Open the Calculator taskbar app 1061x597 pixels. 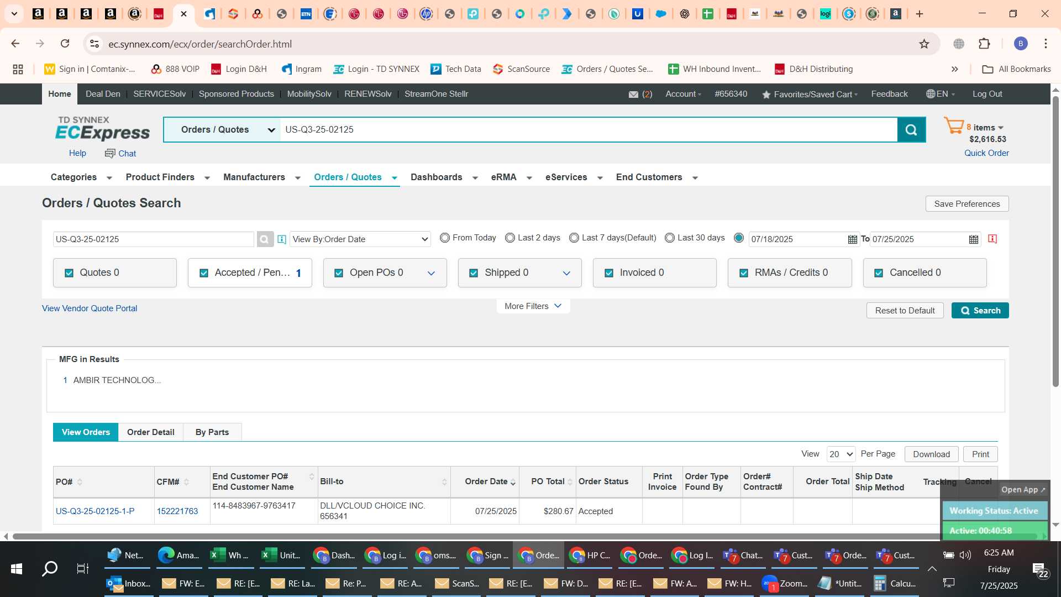(x=895, y=583)
